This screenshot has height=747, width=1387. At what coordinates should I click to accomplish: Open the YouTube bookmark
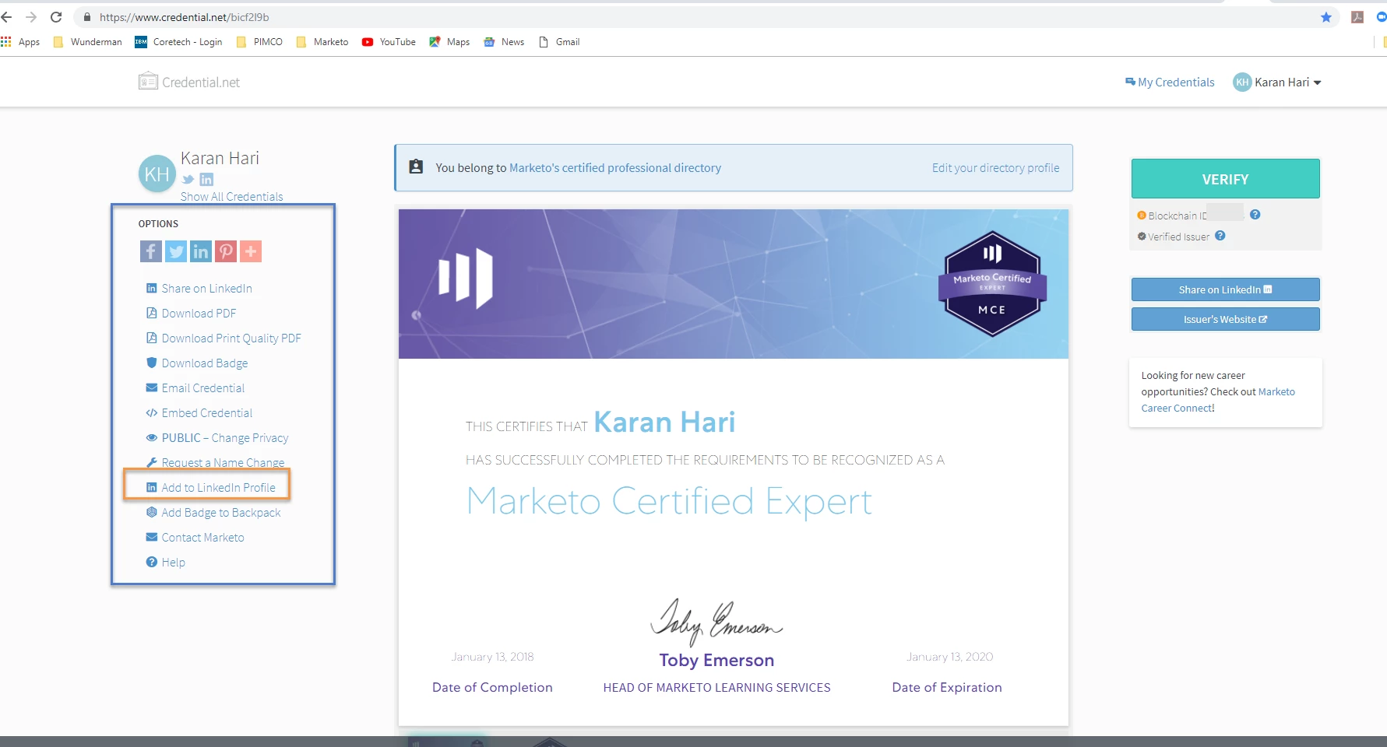pyautogui.click(x=389, y=42)
